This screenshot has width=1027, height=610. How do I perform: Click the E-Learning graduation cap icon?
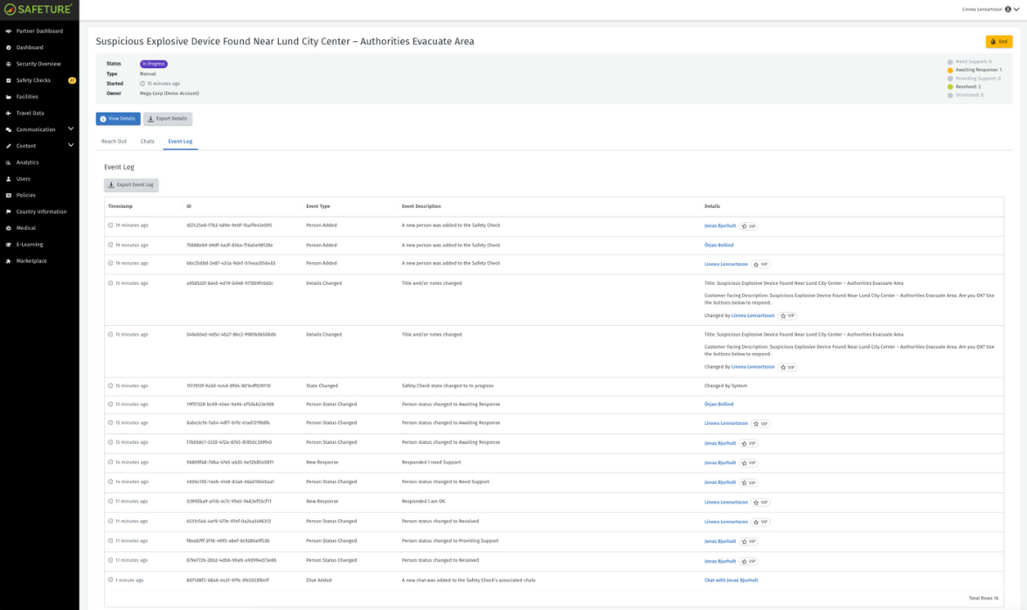tap(9, 245)
